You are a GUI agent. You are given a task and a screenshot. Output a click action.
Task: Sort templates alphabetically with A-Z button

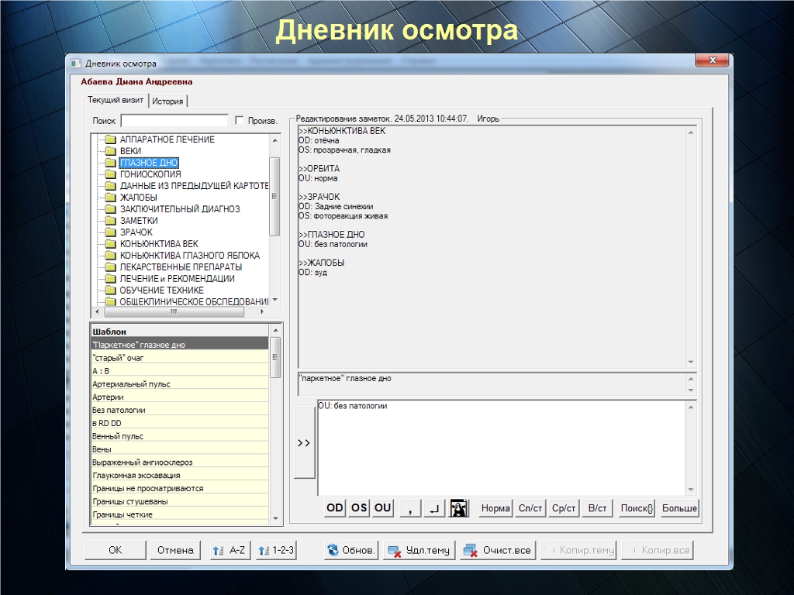[x=230, y=550]
